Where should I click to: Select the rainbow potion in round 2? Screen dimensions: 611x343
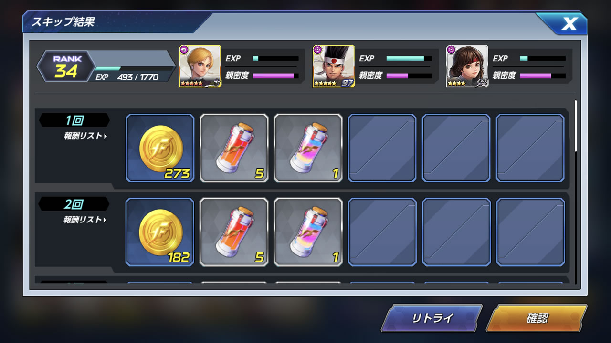[x=308, y=232]
